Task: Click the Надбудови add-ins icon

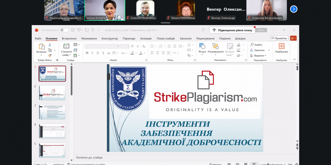Action: [282, 46]
